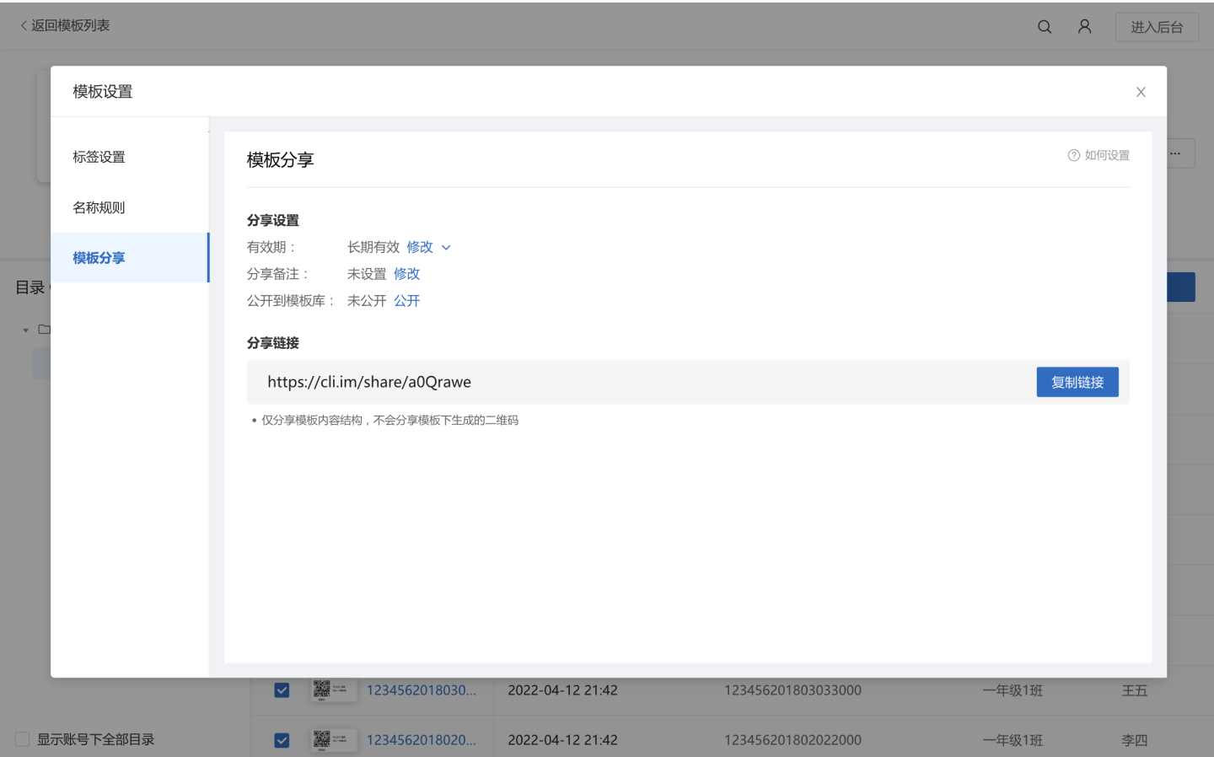Open the 1234562018030... record link

tap(422, 690)
